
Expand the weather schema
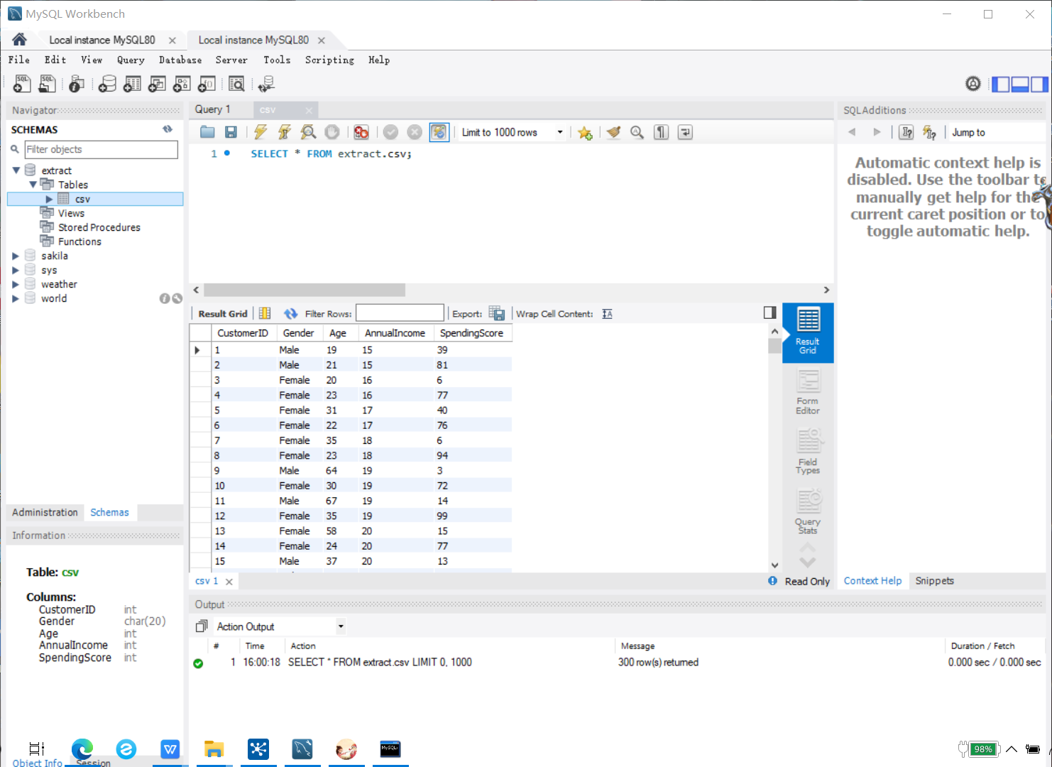click(16, 284)
